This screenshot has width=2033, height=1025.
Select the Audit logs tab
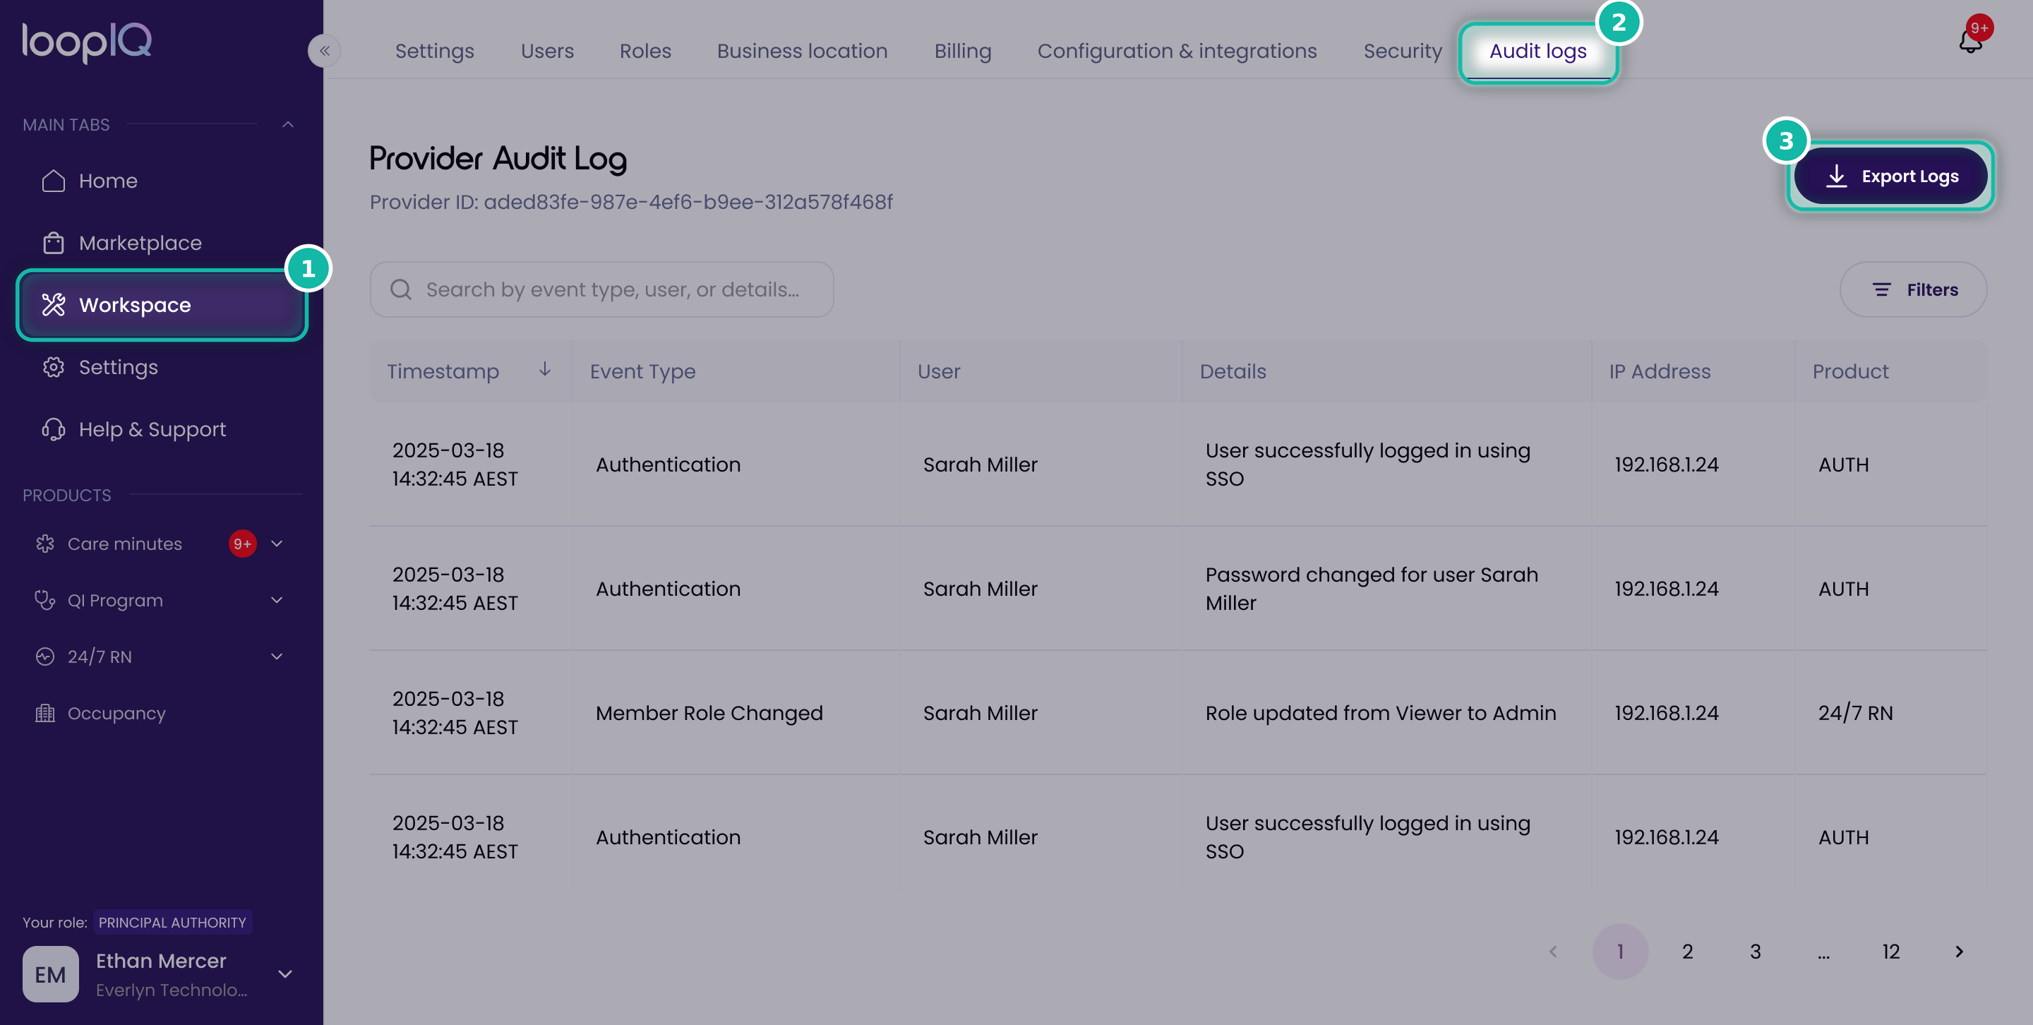pyautogui.click(x=1537, y=52)
